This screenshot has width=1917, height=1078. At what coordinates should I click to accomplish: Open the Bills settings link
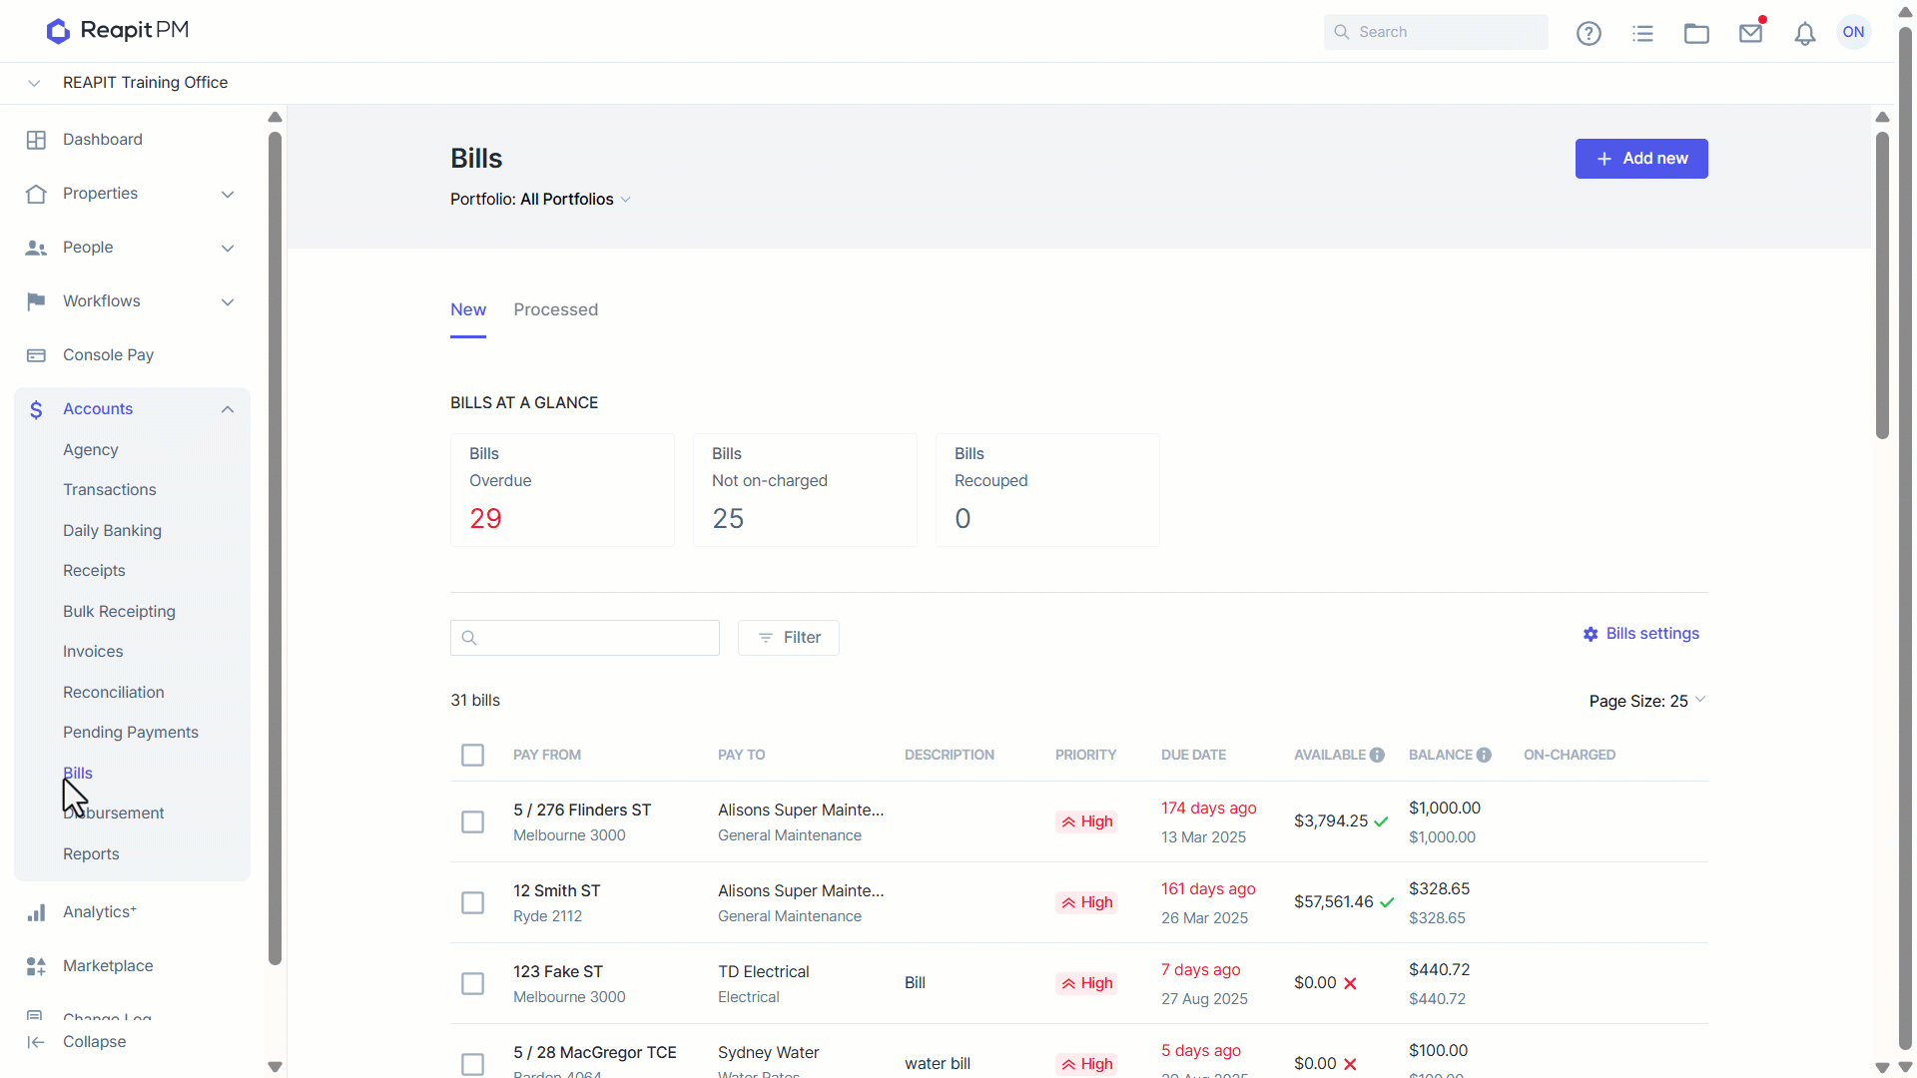tap(1640, 634)
